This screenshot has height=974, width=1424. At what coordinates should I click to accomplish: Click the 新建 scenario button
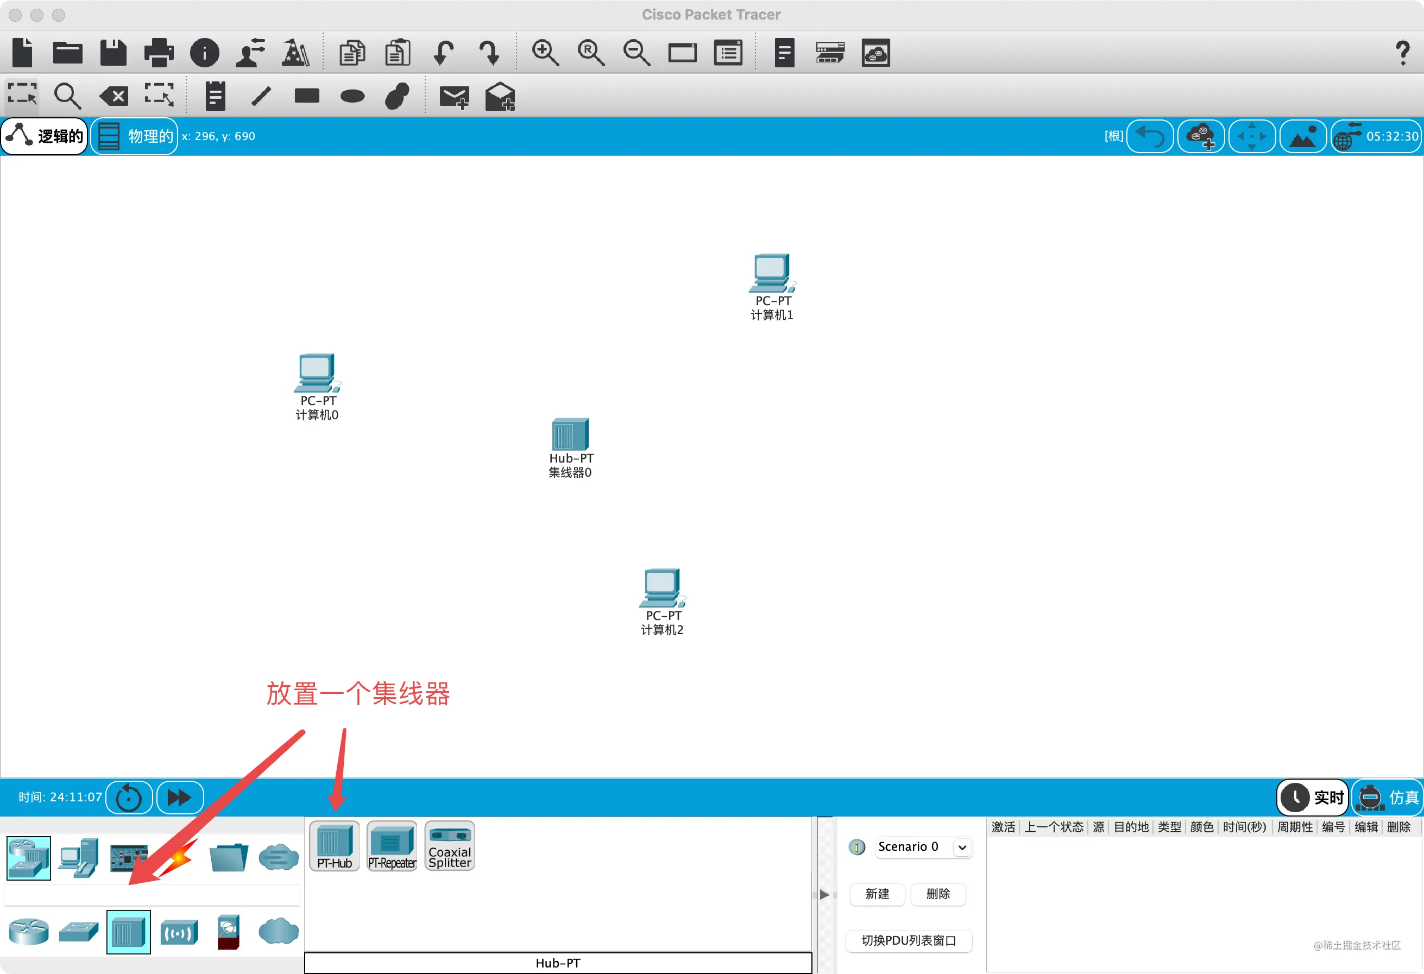tap(878, 894)
